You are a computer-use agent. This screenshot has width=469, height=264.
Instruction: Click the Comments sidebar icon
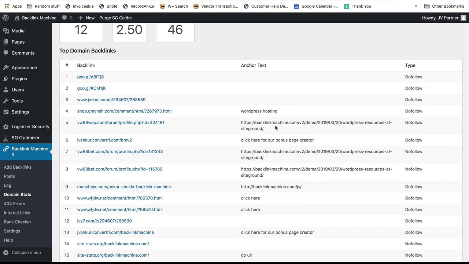6,53
